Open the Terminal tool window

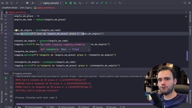[98, 107]
